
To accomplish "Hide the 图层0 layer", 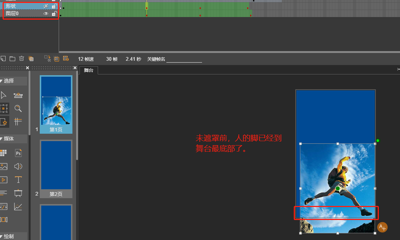I will tap(46, 14).
